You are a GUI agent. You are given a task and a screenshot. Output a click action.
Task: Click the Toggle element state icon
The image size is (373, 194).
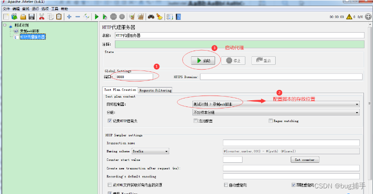pyautogui.click(x=86, y=17)
